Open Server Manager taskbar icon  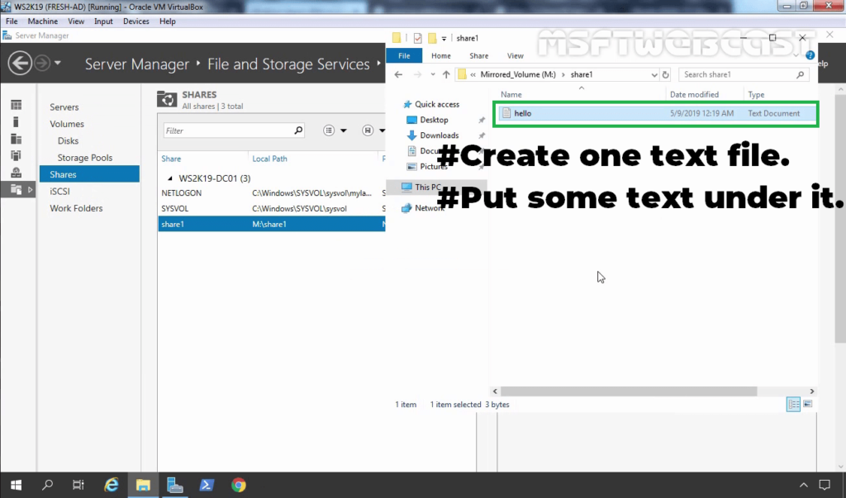tap(174, 485)
